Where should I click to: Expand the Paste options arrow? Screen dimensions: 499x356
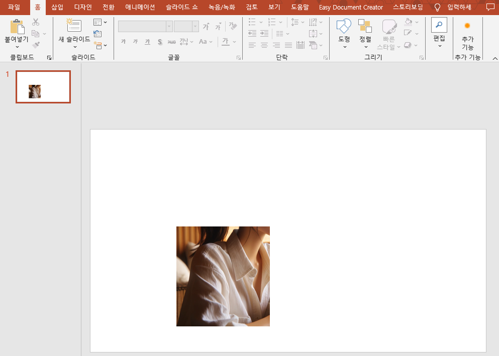(x=17, y=47)
